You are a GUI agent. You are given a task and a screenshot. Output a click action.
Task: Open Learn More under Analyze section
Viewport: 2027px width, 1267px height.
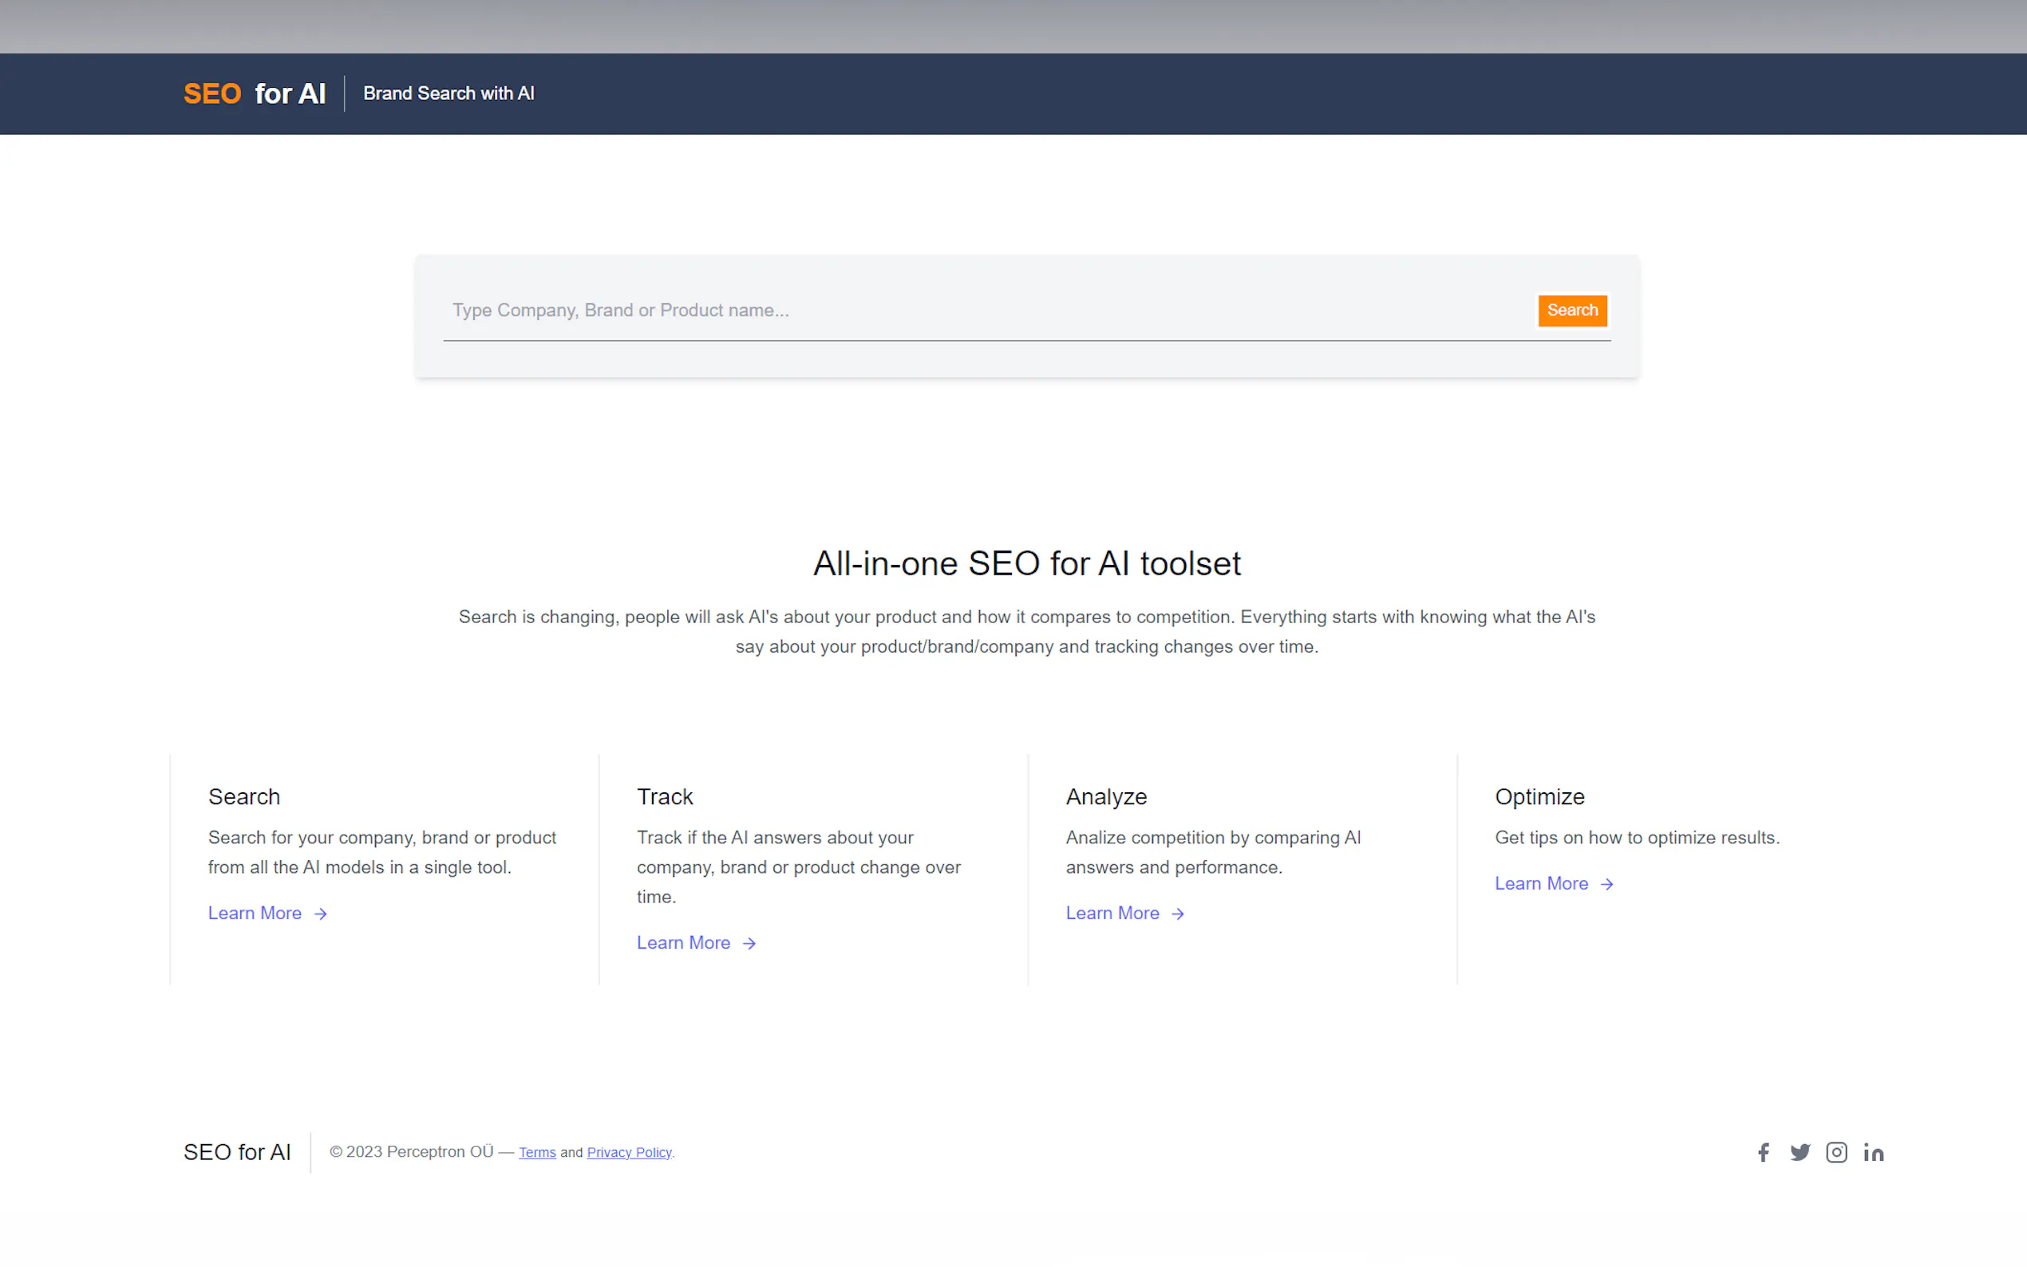coord(1112,914)
